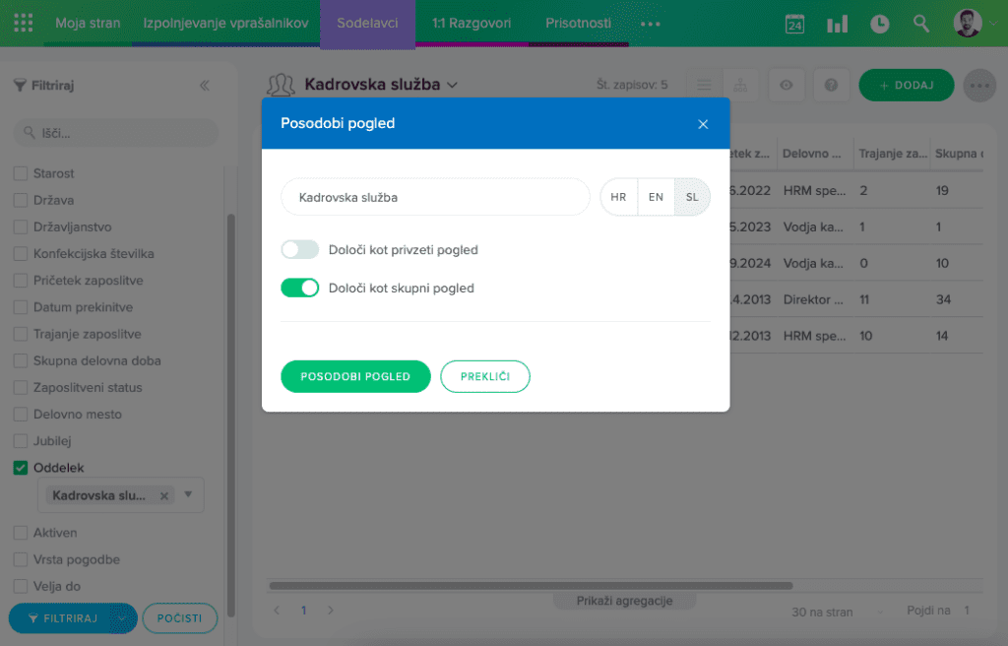
Task: Open the Moja stran tab
Action: pos(88,24)
